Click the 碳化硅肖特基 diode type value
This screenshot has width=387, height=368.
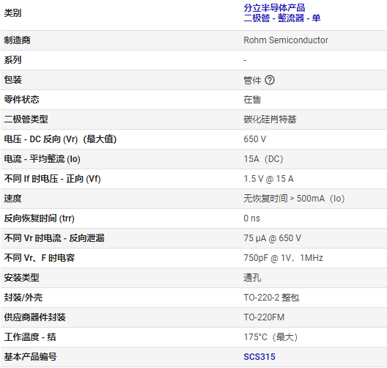click(x=270, y=119)
